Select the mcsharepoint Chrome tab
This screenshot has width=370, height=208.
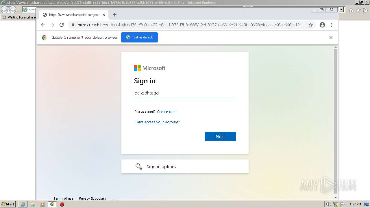click(74, 15)
